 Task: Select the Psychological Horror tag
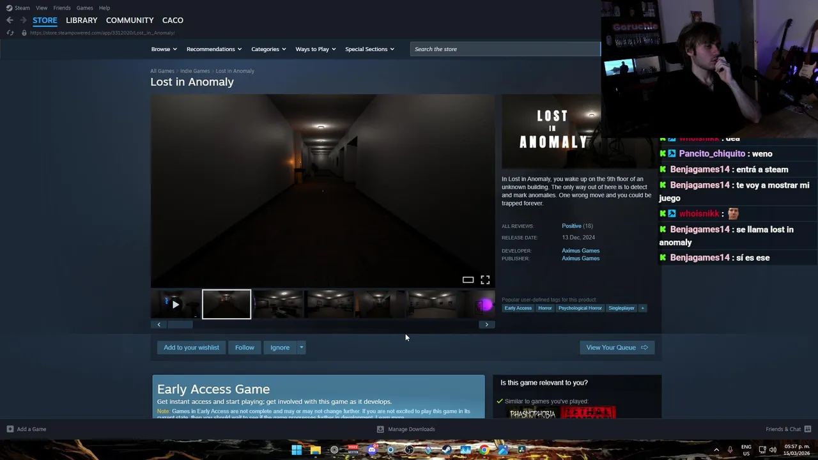click(x=580, y=308)
